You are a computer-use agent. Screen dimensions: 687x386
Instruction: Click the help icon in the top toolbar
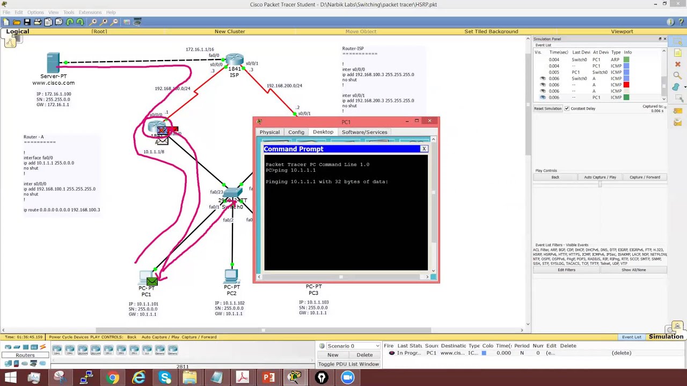[681, 22]
